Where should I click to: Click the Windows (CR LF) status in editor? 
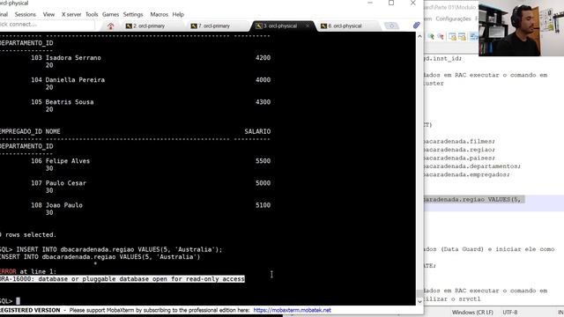tap(472, 313)
